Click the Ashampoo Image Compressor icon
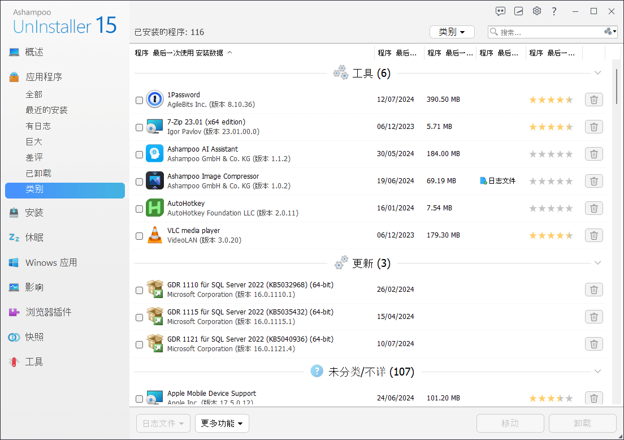Viewport: 624px width, 440px height. point(154,181)
